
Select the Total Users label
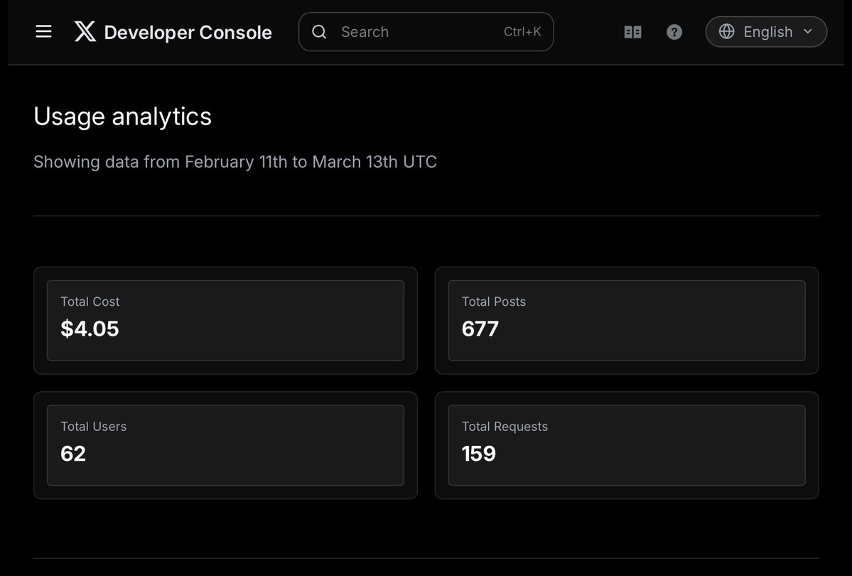94,427
